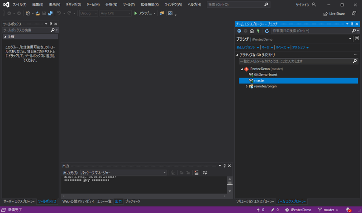Click the Team Explorer back arrow icon
The image size is (362, 213).
(239, 31)
